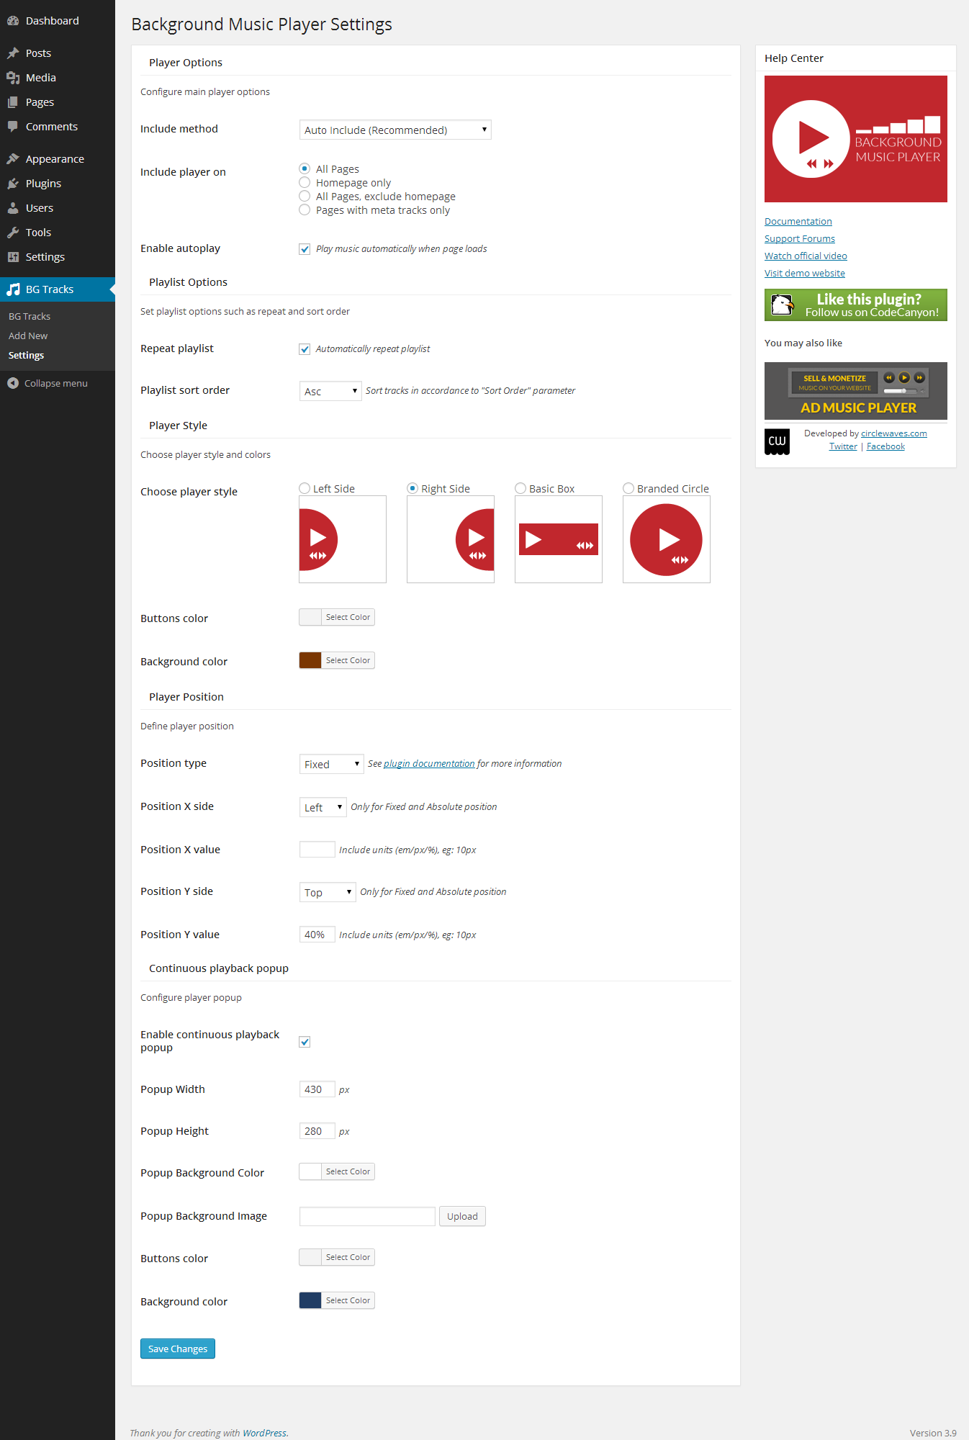This screenshot has width=969, height=1440.
Task: Click the Comments bubble icon
Action: pyautogui.click(x=13, y=127)
